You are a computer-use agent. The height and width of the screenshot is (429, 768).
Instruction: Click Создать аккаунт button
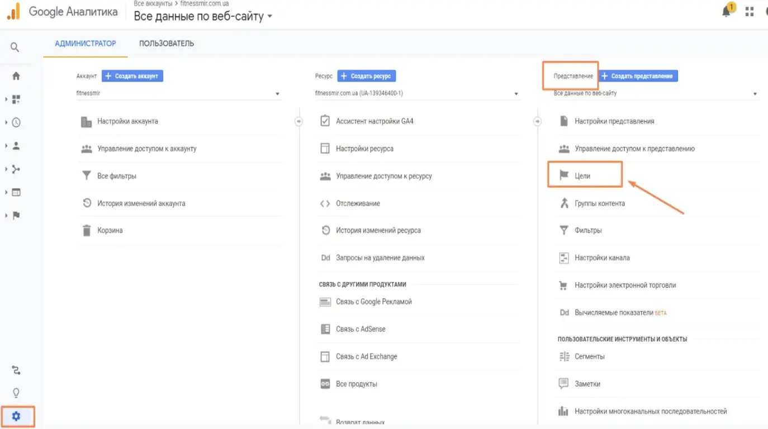(132, 76)
